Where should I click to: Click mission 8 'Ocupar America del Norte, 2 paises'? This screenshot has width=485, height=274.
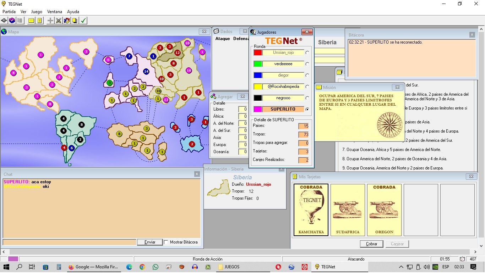pos(394,159)
